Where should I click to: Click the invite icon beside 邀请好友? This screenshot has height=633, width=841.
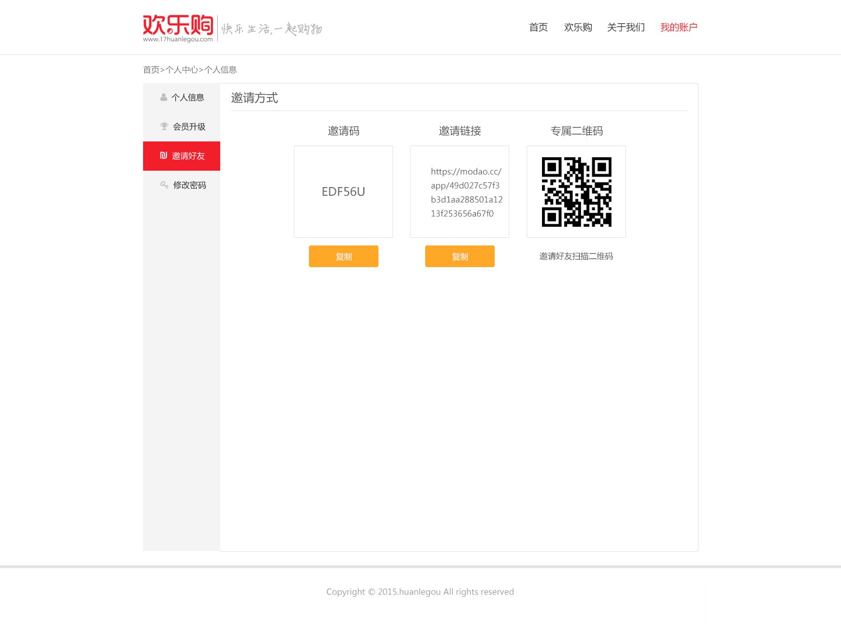click(x=164, y=155)
